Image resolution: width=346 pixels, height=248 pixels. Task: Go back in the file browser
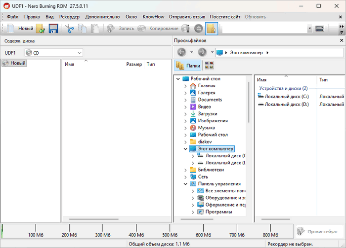click(181, 52)
